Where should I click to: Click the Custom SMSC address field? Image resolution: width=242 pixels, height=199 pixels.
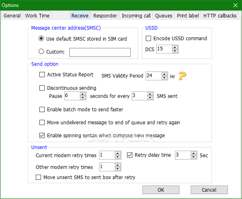[x=100, y=52]
